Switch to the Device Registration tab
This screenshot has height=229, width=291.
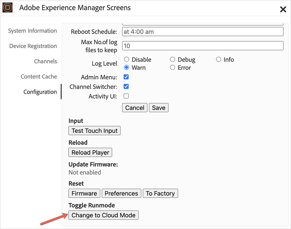click(33, 46)
